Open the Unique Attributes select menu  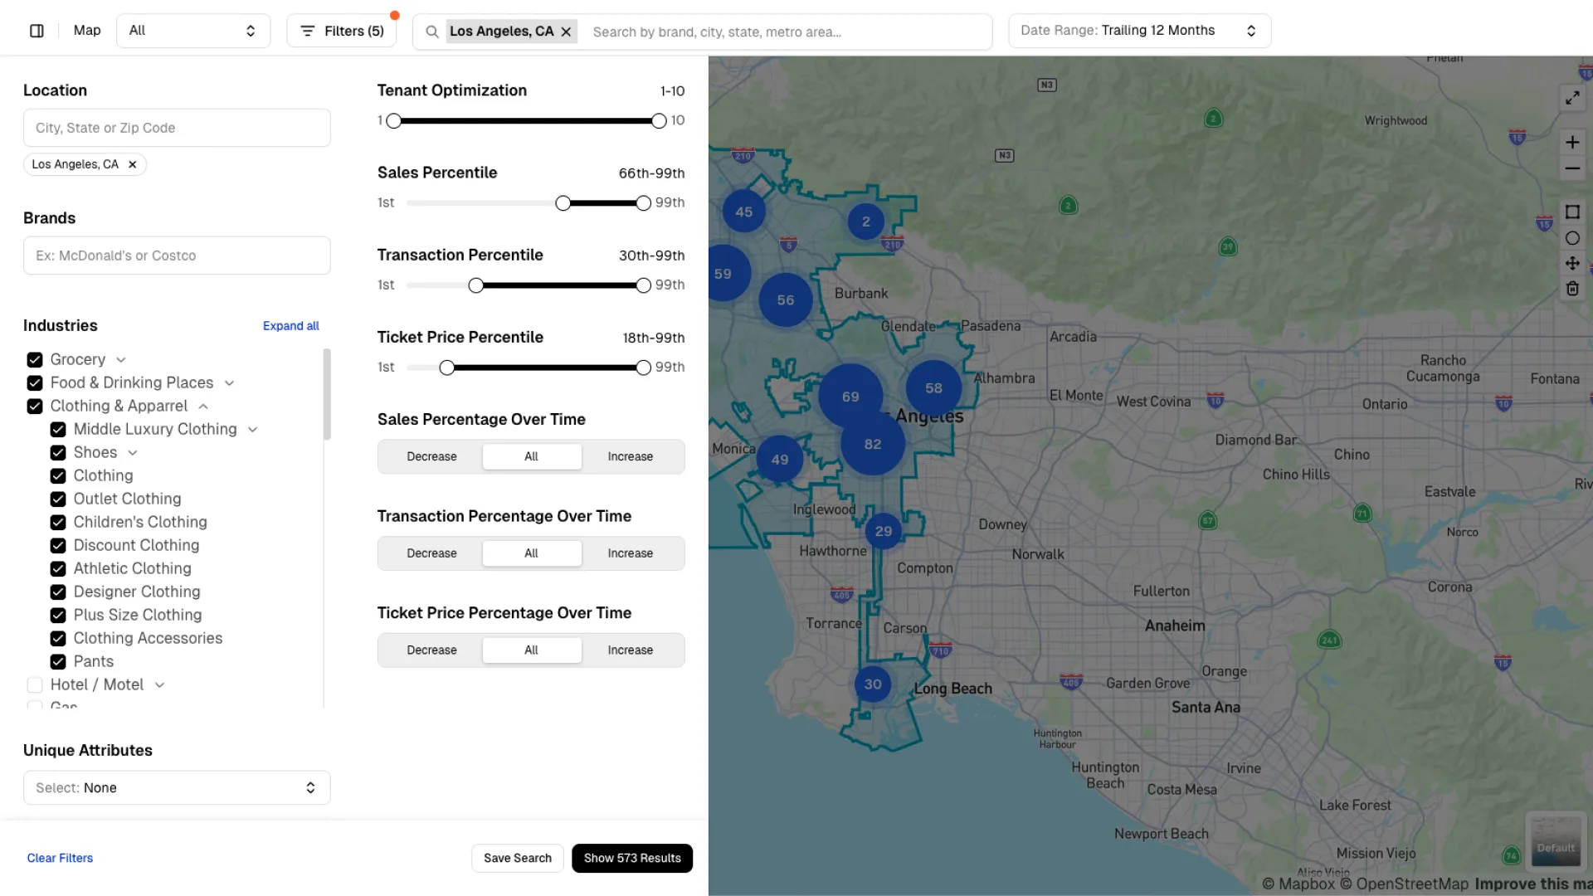(x=176, y=787)
